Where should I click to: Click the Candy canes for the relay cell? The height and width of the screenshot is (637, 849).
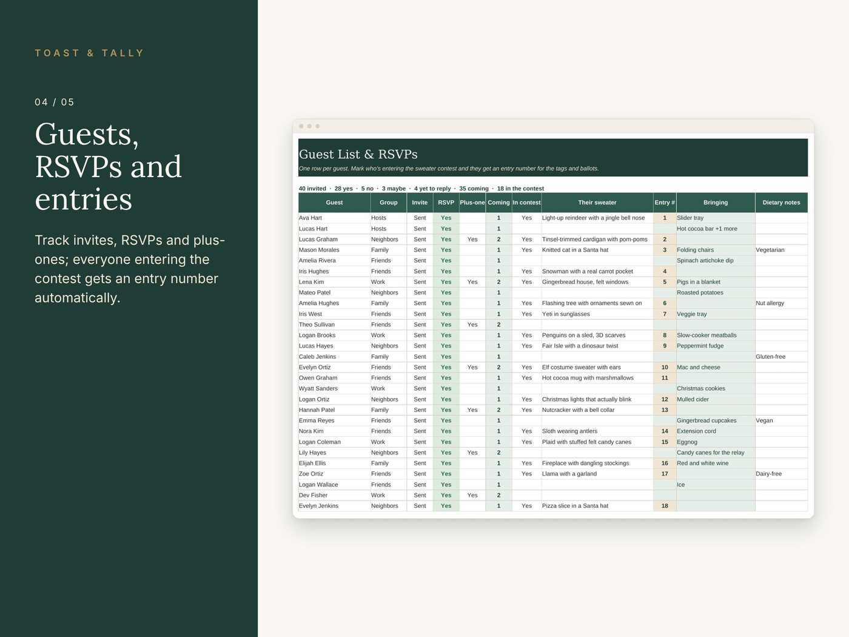coord(716,453)
